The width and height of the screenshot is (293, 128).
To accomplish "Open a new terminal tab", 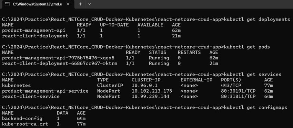I will (80, 4).
